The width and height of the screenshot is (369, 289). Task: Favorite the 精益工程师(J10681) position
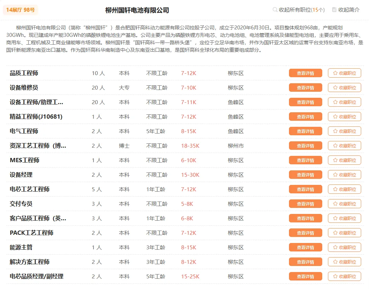click(x=345, y=117)
